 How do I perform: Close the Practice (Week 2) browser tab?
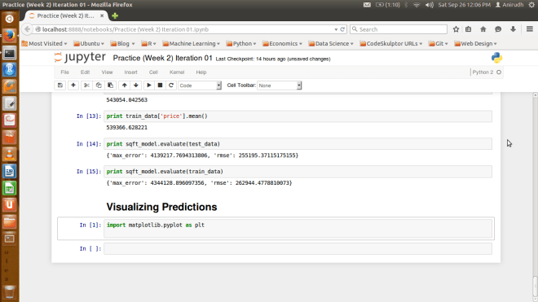[102, 15]
